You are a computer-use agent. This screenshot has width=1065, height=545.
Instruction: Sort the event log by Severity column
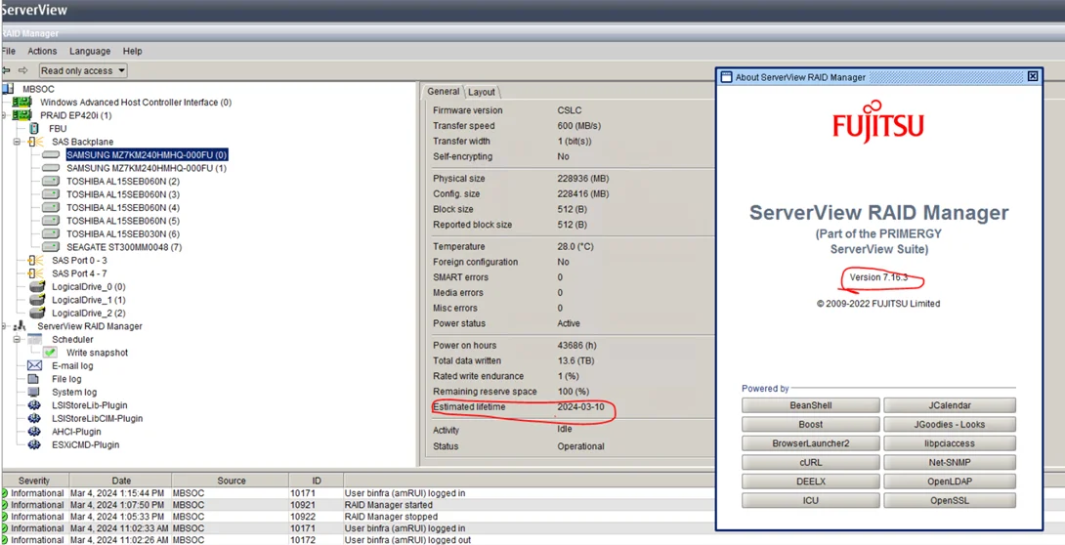coord(34,481)
